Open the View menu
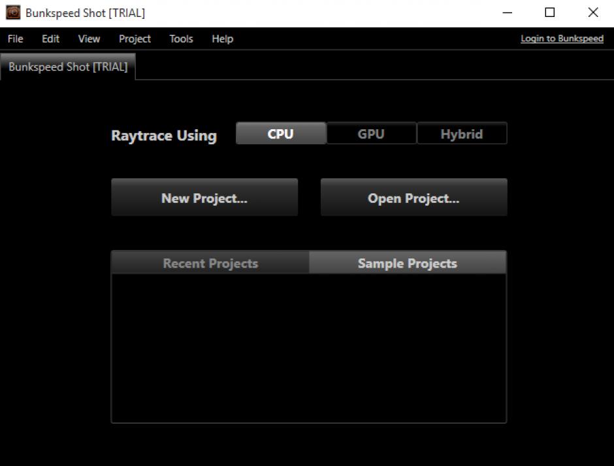This screenshot has width=614, height=466. point(89,39)
